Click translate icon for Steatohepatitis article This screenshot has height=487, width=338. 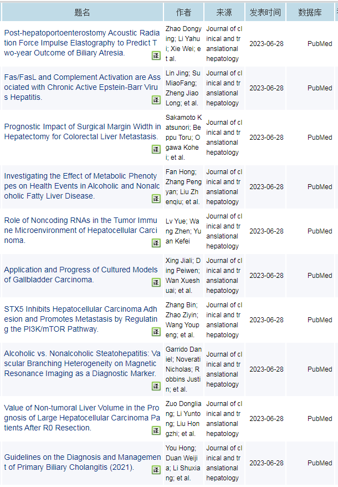pos(156,386)
